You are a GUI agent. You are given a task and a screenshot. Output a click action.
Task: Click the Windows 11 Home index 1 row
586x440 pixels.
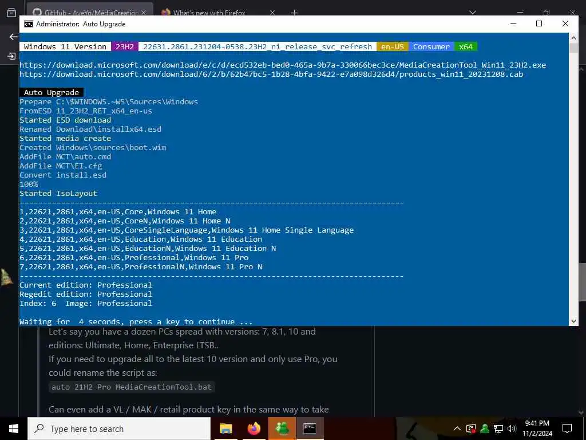pos(118,212)
